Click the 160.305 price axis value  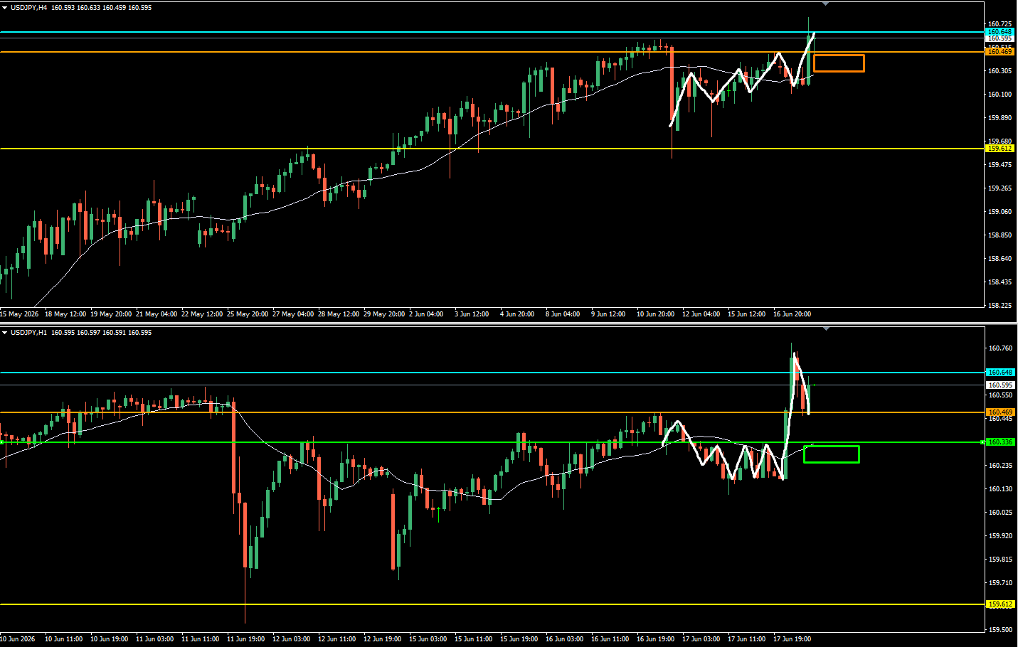(x=1000, y=71)
